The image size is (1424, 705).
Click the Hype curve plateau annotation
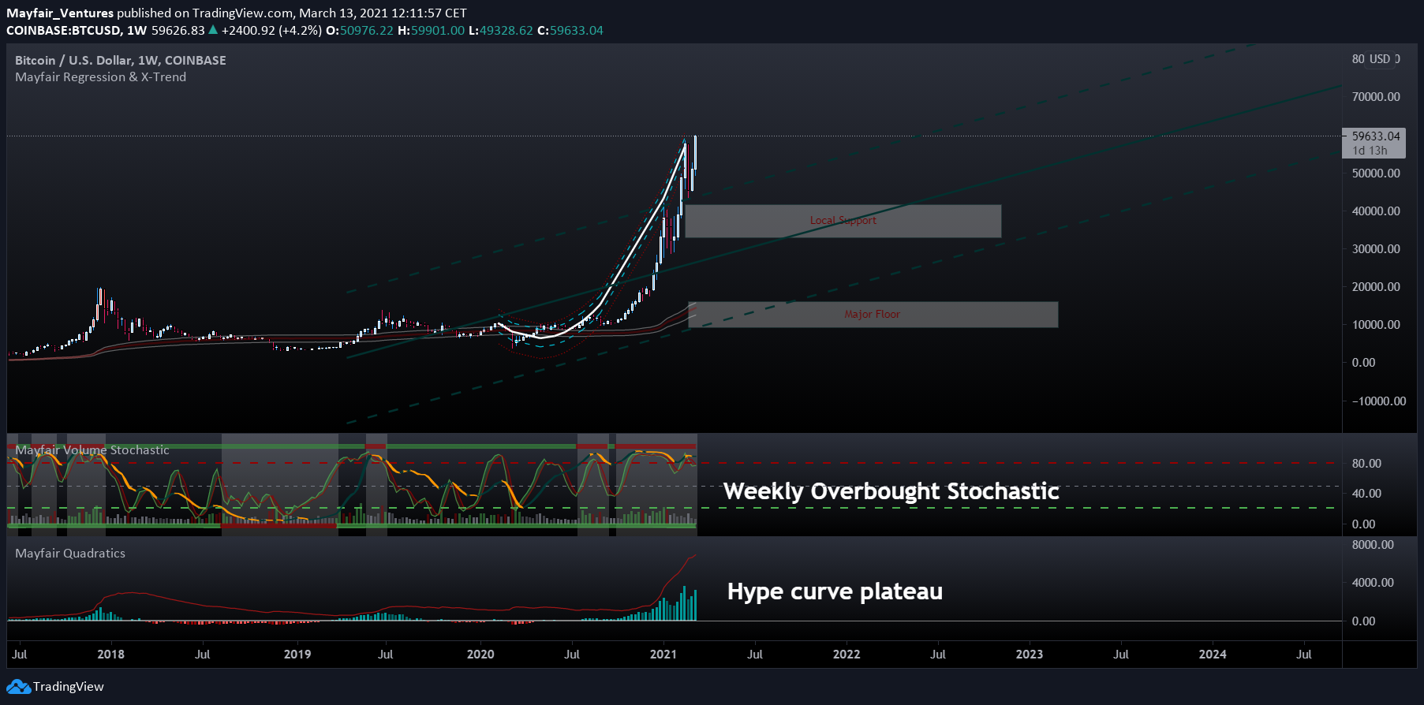pyautogui.click(x=835, y=591)
